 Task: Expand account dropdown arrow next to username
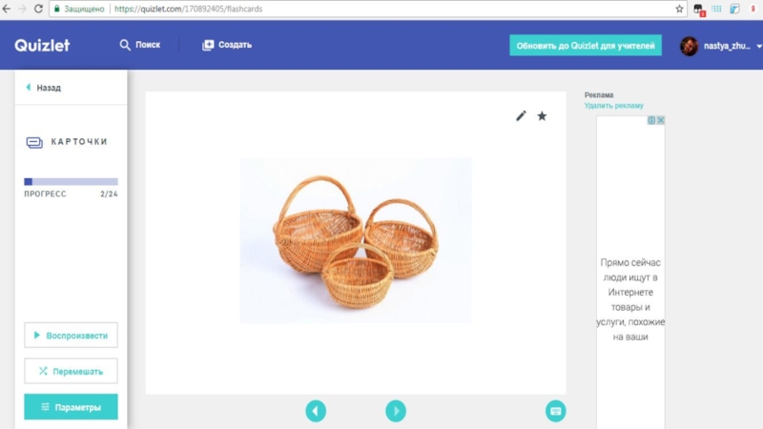758,46
